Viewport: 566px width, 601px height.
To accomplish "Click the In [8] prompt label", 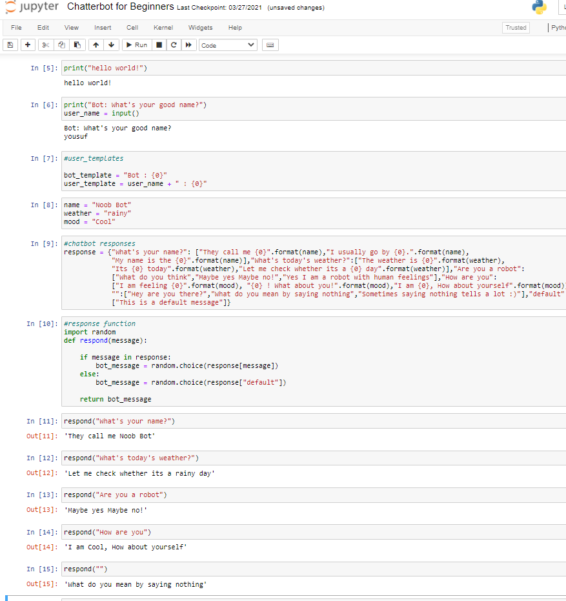I will pos(44,205).
